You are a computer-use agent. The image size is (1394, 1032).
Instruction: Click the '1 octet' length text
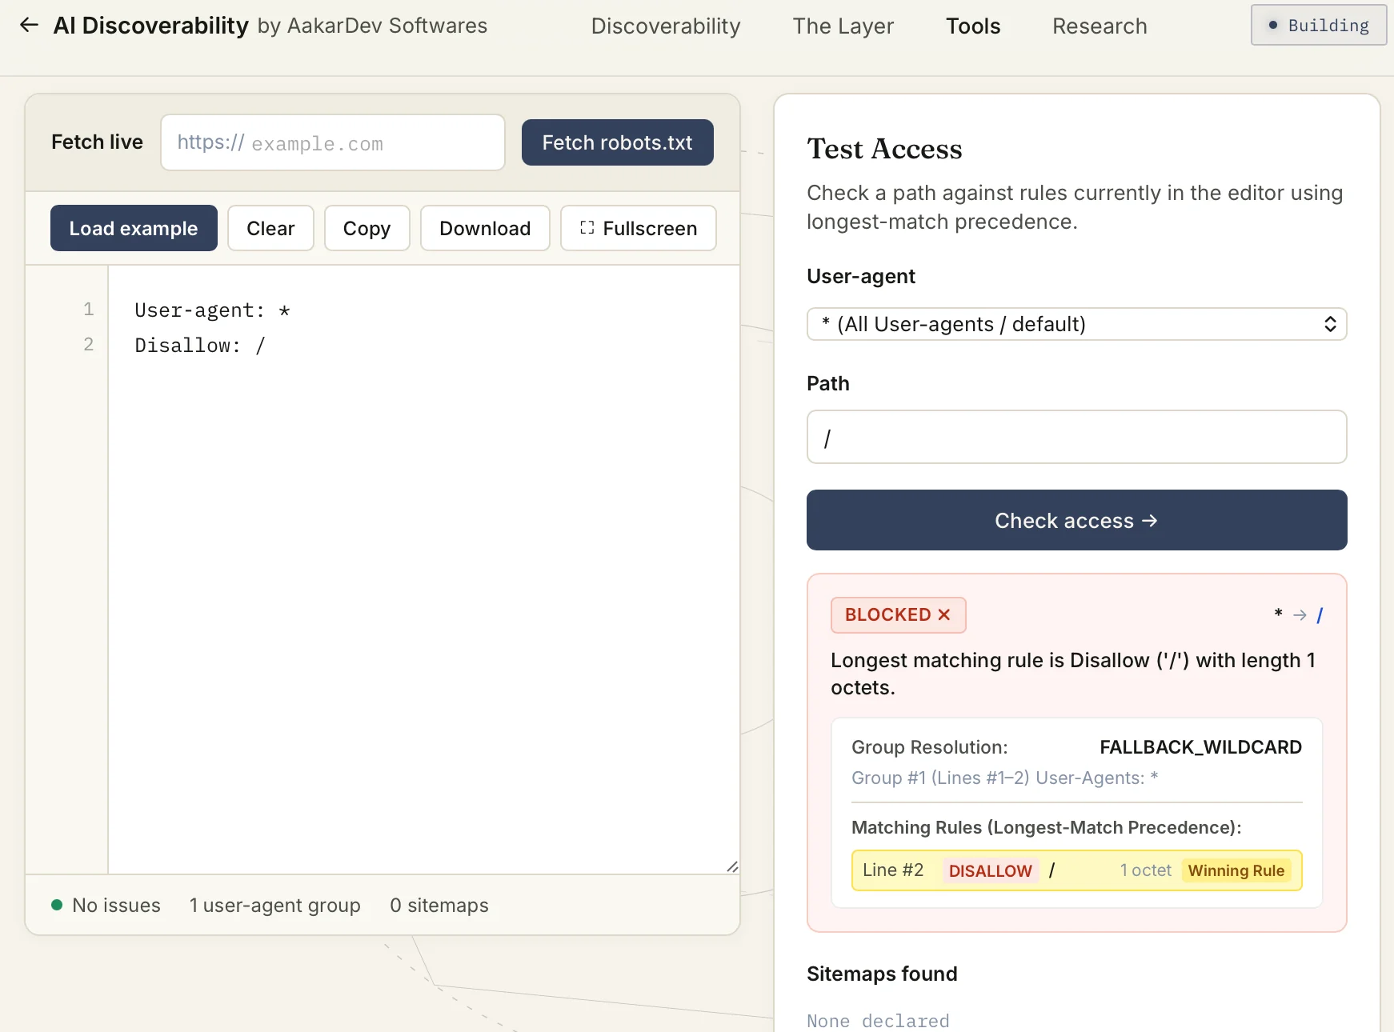click(1145, 870)
